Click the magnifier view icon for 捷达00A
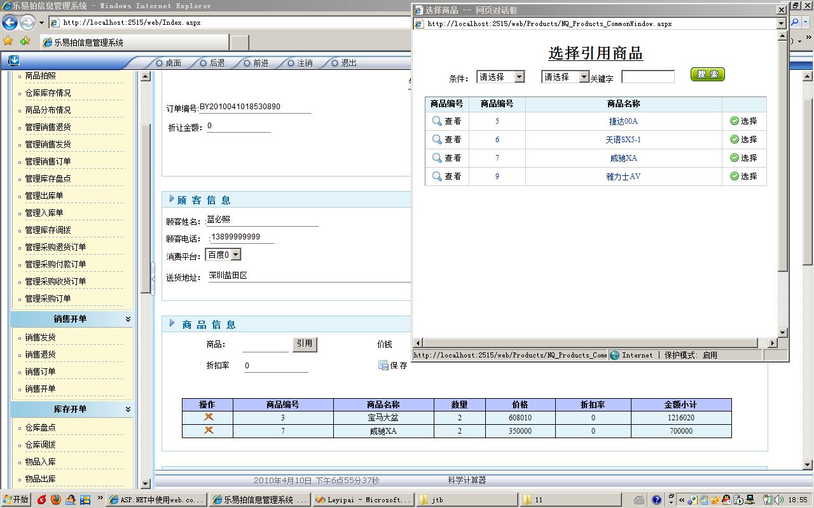Screen dimensions: 814x508 (437, 121)
